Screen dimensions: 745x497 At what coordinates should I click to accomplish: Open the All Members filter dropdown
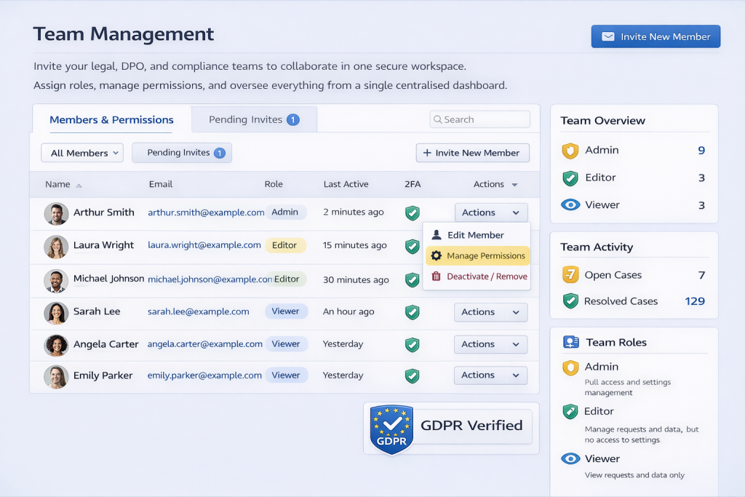click(82, 153)
